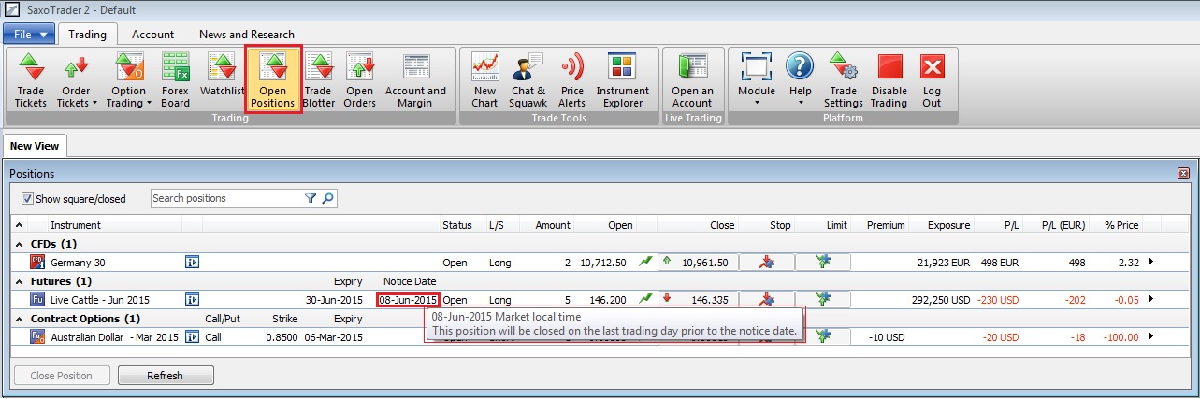Select the Australian Dollar - Mar 2015 instrument
The width and height of the screenshot is (1200, 399).
coord(114,337)
